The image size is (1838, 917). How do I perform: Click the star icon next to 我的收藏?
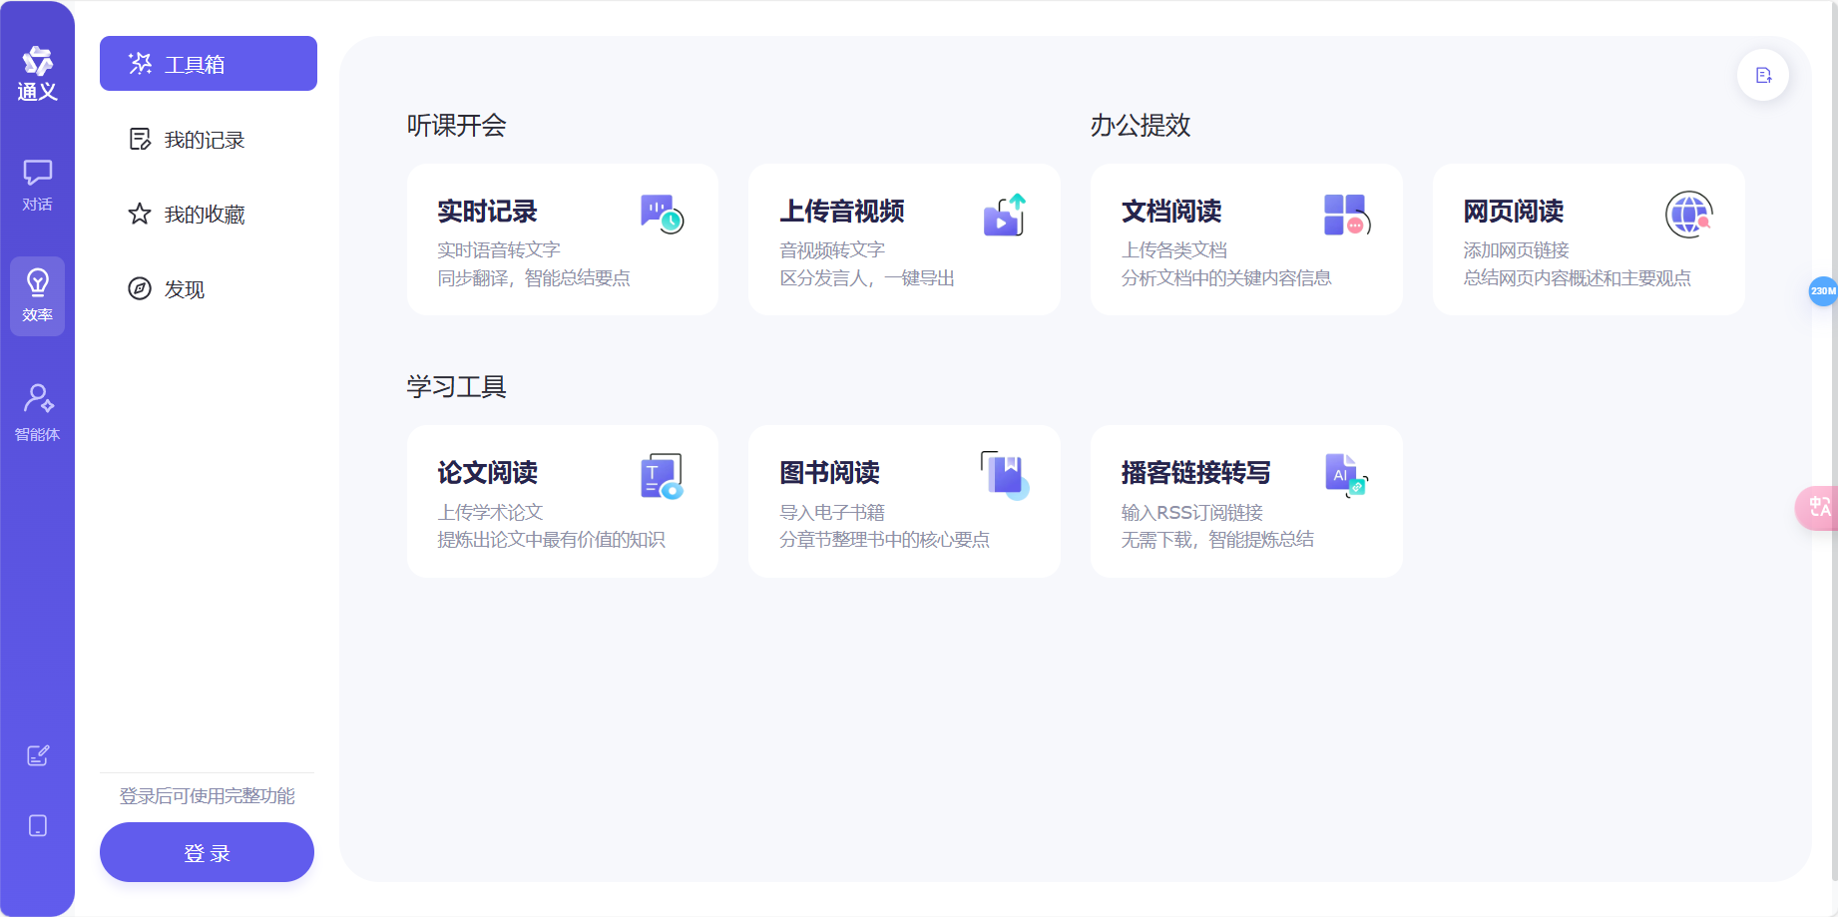[x=140, y=214]
